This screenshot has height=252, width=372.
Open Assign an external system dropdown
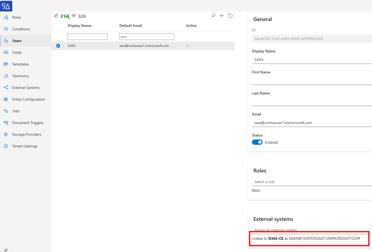point(311,230)
